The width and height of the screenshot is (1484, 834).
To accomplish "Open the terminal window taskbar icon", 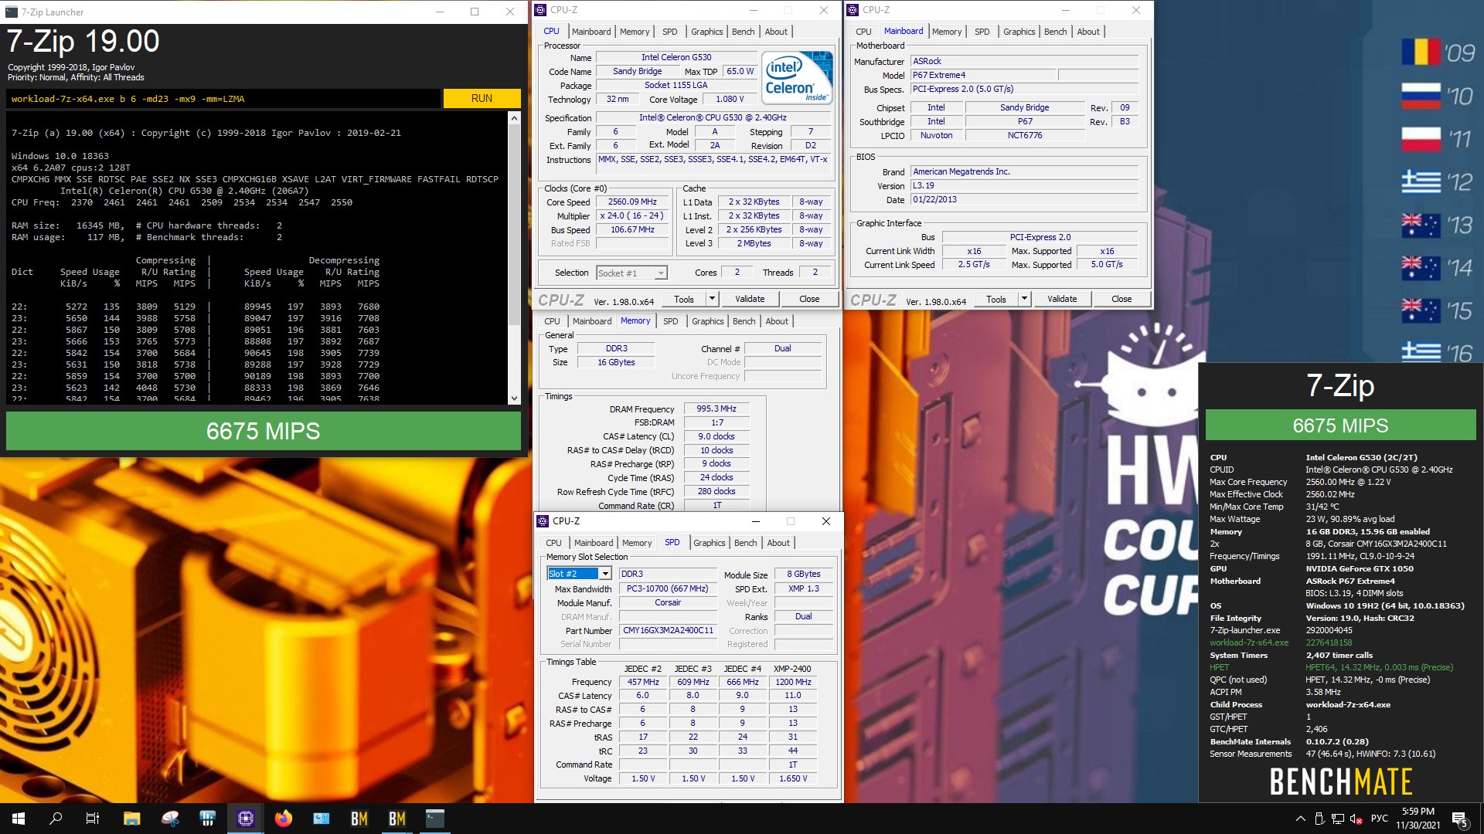I will pos(435,819).
